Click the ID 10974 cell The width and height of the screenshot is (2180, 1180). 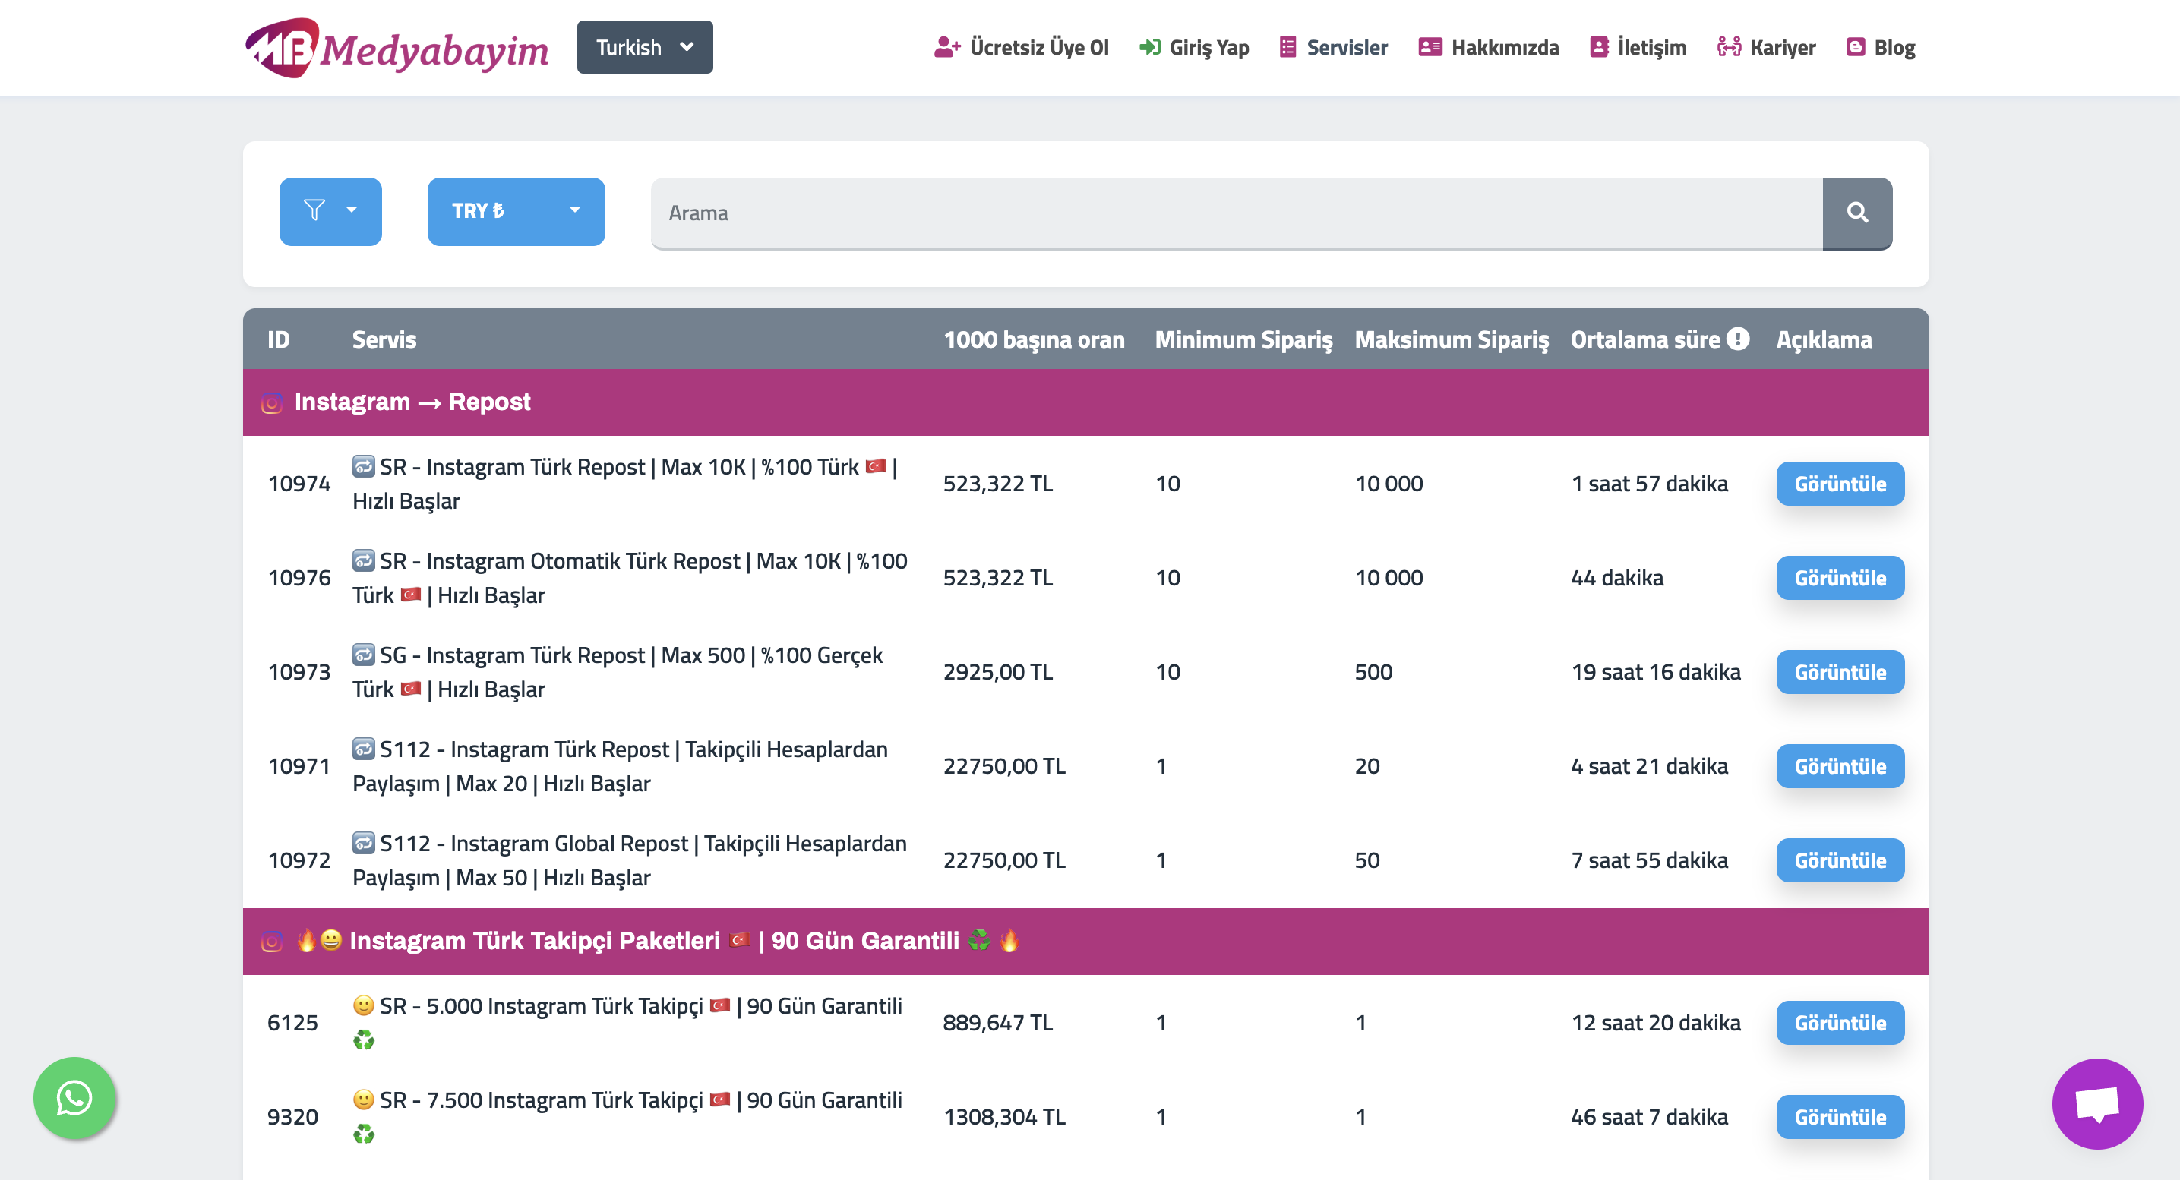tap(299, 484)
